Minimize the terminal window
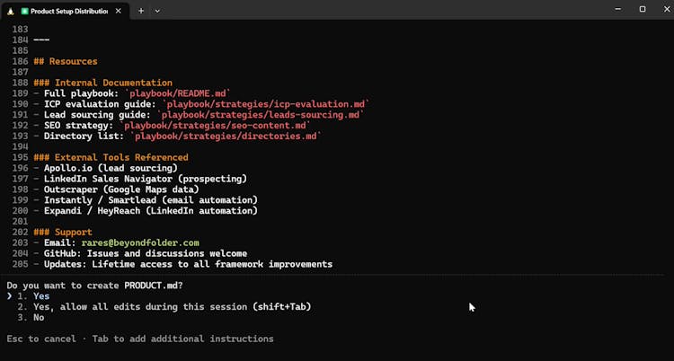 tap(616, 10)
